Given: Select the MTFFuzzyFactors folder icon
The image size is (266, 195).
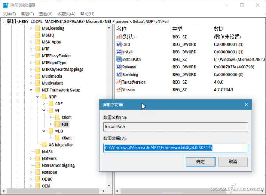Looking at the screenshot, I should click(38, 56).
